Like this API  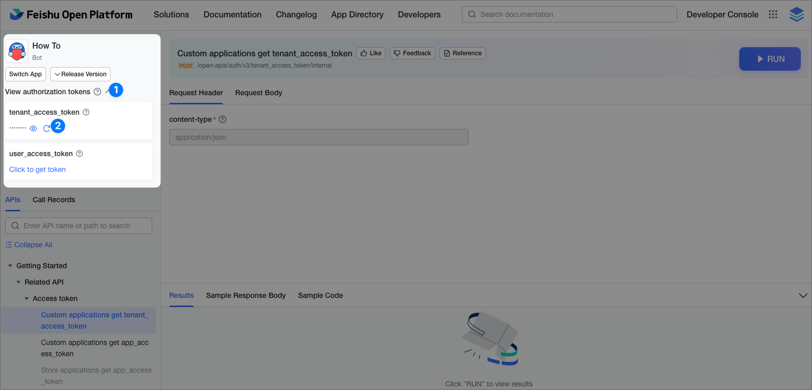371,53
